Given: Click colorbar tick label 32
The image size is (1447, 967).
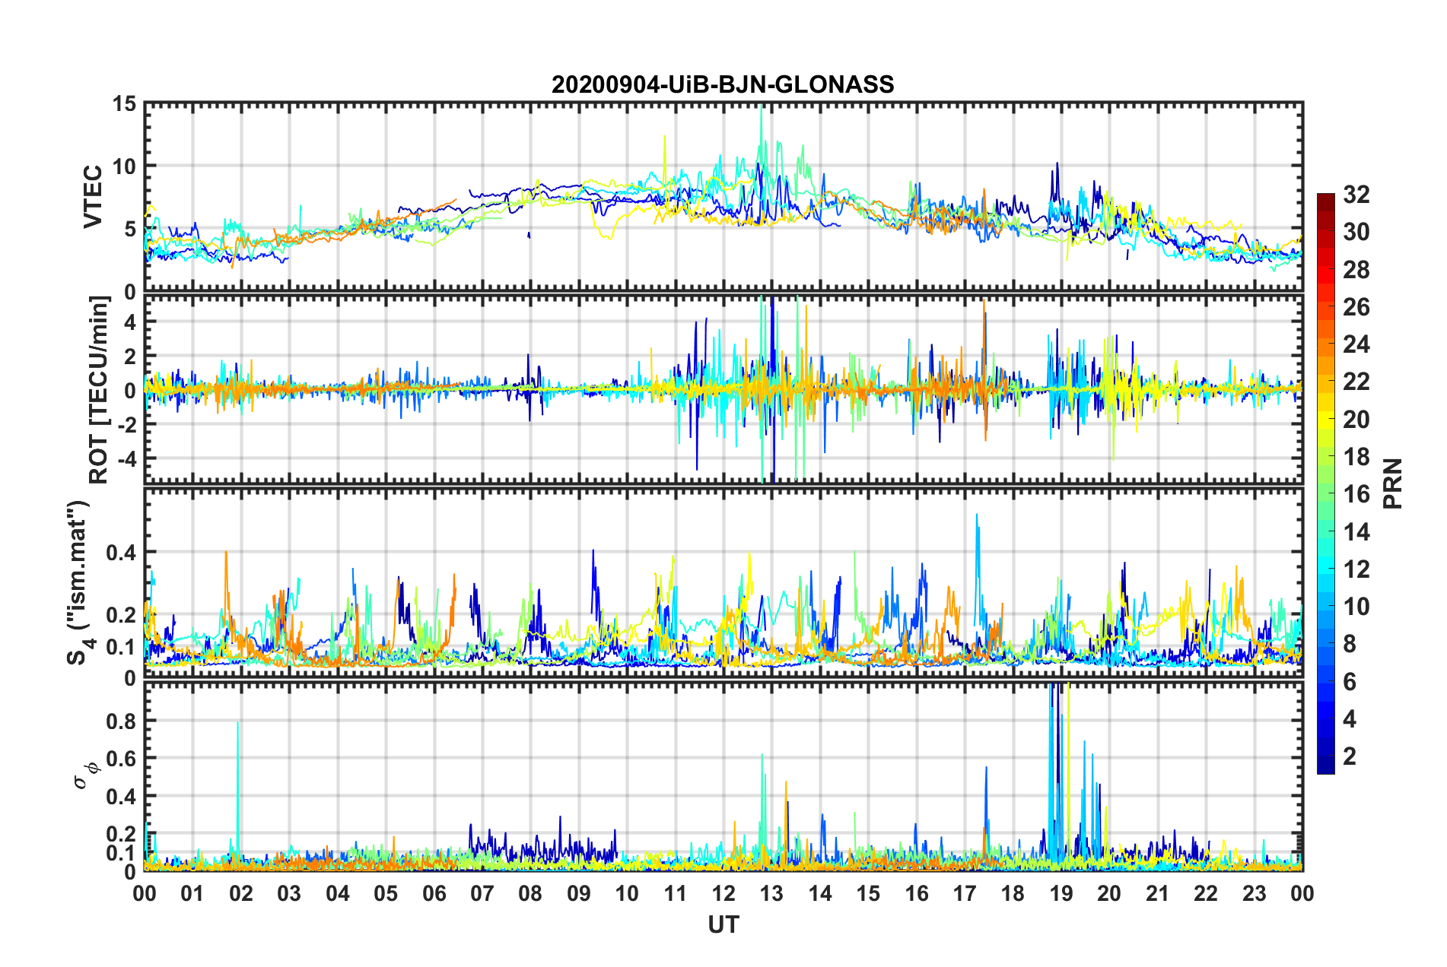Looking at the screenshot, I should [1356, 195].
